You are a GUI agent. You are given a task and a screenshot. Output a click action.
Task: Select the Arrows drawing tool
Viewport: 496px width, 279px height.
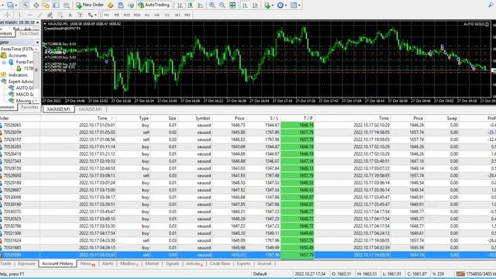point(90,15)
